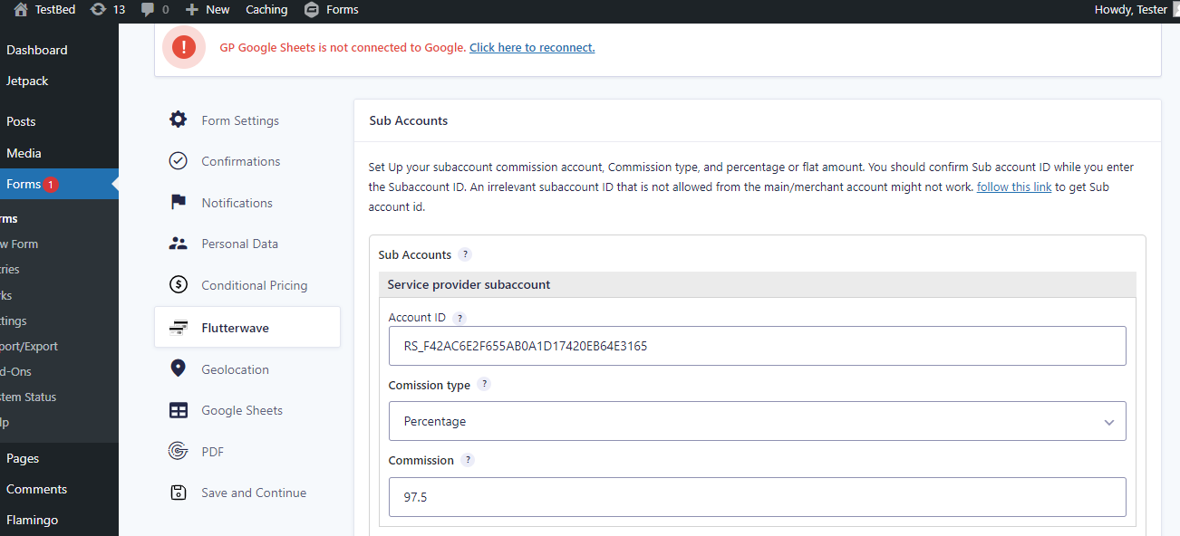Show help tooltip beside Comission type
The image size is (1180, 536).
[x=484, y=384]
